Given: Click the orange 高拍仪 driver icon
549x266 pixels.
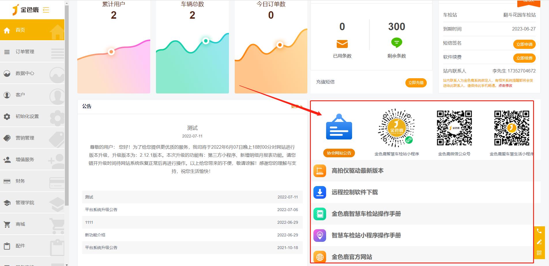Looking at the screenshot, I should [320, 171].
